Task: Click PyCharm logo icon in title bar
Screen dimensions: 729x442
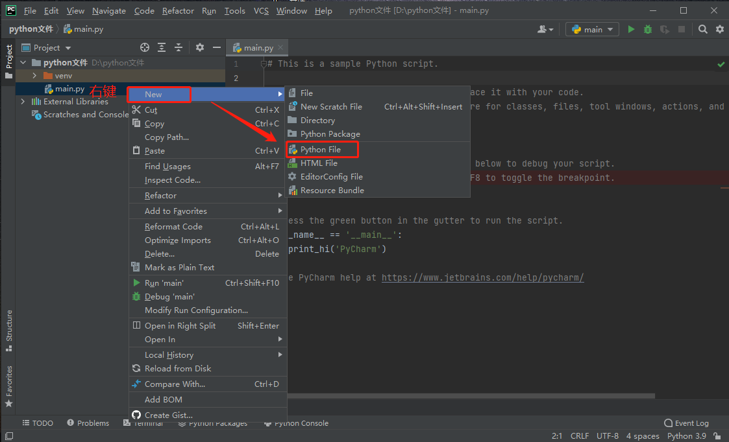Action: [10, 10]
